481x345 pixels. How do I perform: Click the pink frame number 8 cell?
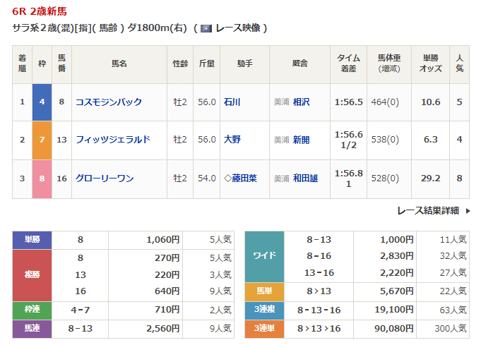[42, 178]
